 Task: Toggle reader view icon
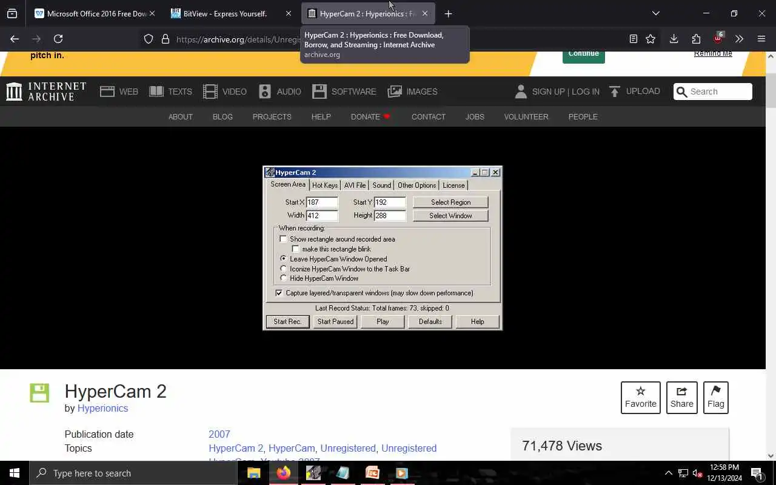tap(634, 39)
